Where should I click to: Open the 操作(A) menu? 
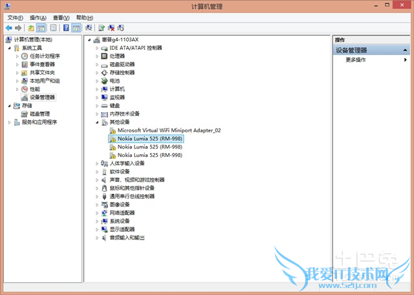[x=38, y=17]
